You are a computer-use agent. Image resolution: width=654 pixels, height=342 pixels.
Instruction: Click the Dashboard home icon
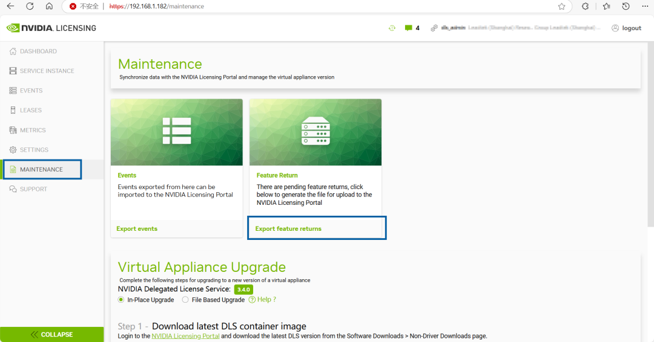(13, 51)
